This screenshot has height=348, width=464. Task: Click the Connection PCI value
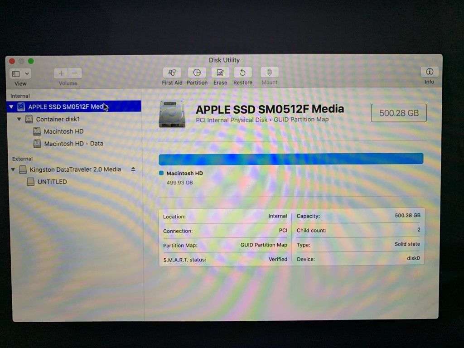click(283, 230)
